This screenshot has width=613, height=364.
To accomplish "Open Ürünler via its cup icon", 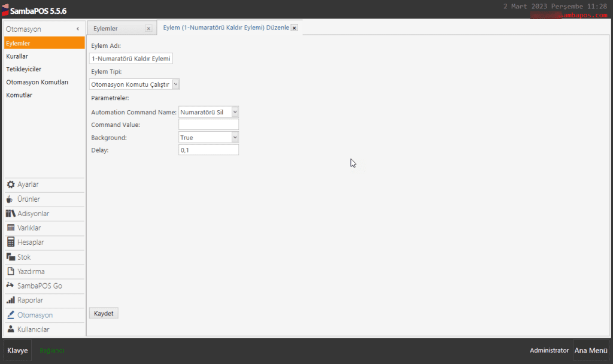I will coord(10,199).
